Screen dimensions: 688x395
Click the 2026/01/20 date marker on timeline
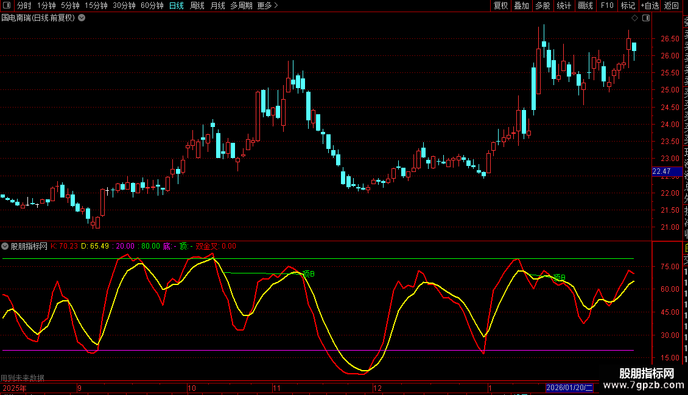coord(569,388)
